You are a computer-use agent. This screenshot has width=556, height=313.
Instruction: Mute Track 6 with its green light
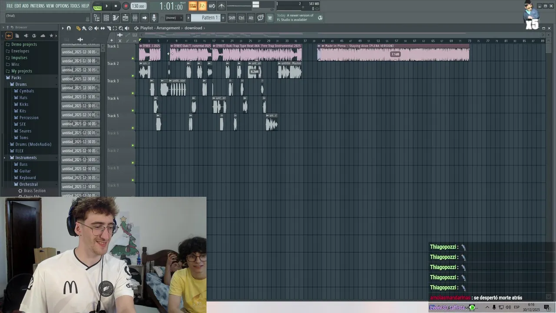pyautogui.click(x=133, y=145)
